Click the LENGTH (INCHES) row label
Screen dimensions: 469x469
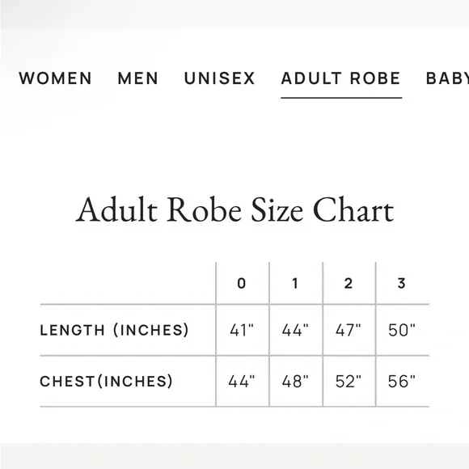(114, 330)
